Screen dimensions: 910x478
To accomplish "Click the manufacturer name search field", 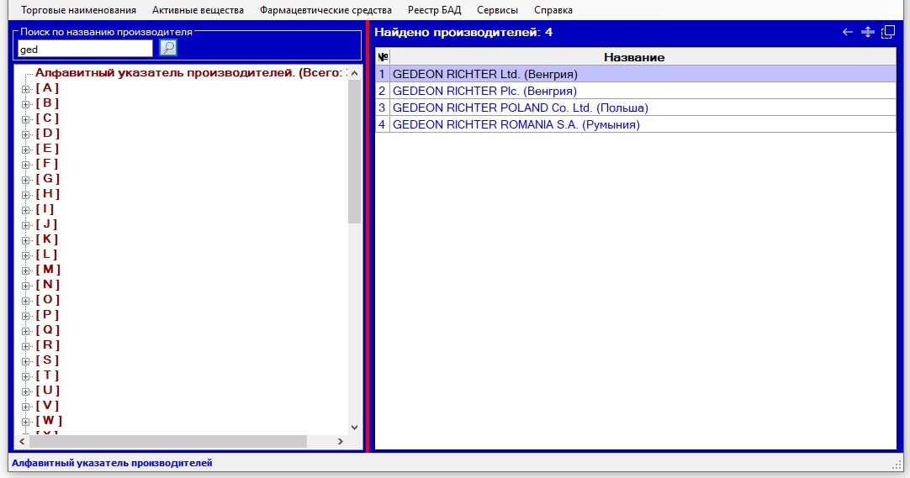I will (84, 49).
